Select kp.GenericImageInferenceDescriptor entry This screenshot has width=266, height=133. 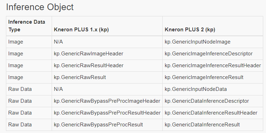point(208,54)
